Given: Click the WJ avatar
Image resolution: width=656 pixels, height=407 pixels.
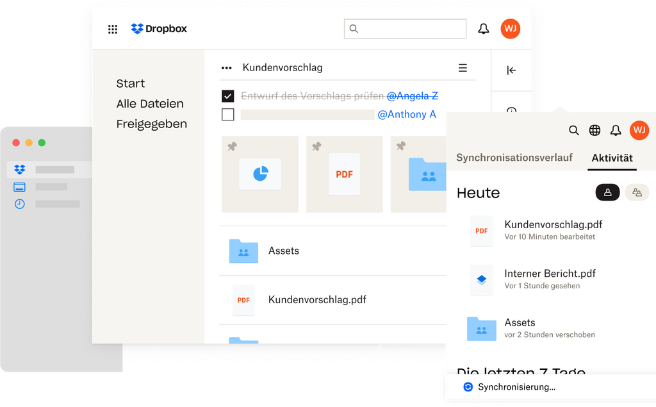Looking at the screenshot, I should (511, 28).
